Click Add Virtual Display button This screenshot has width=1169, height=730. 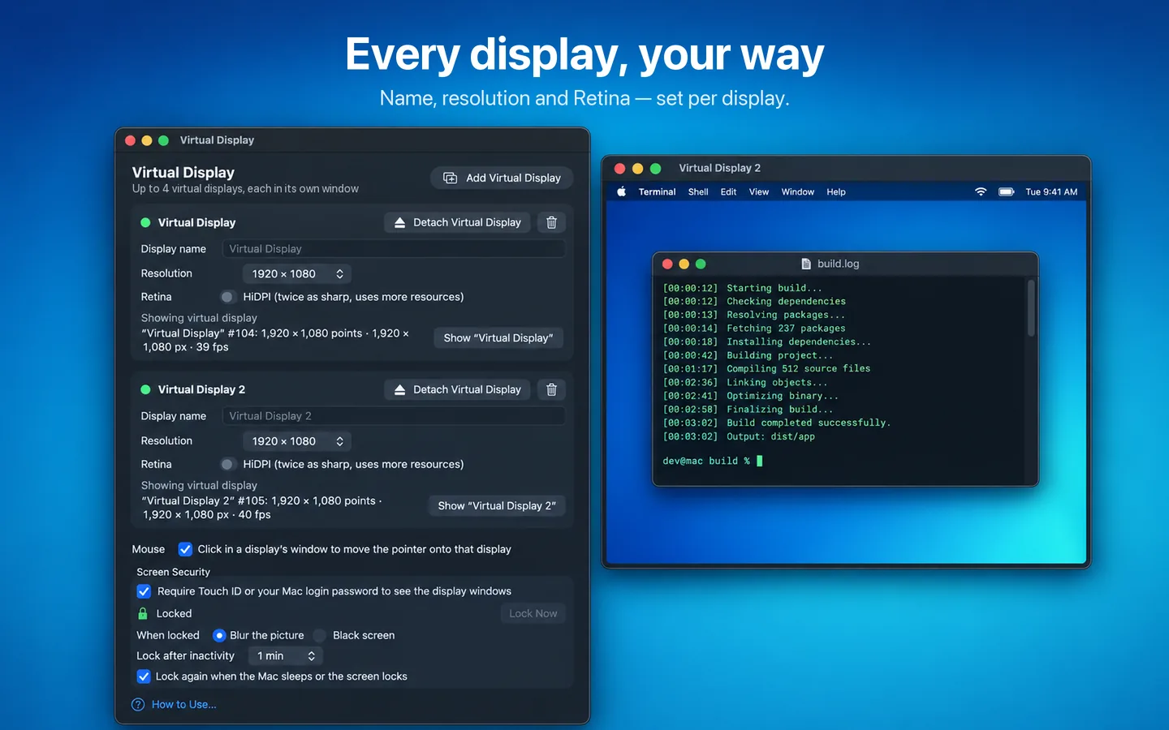click(502, 178)
